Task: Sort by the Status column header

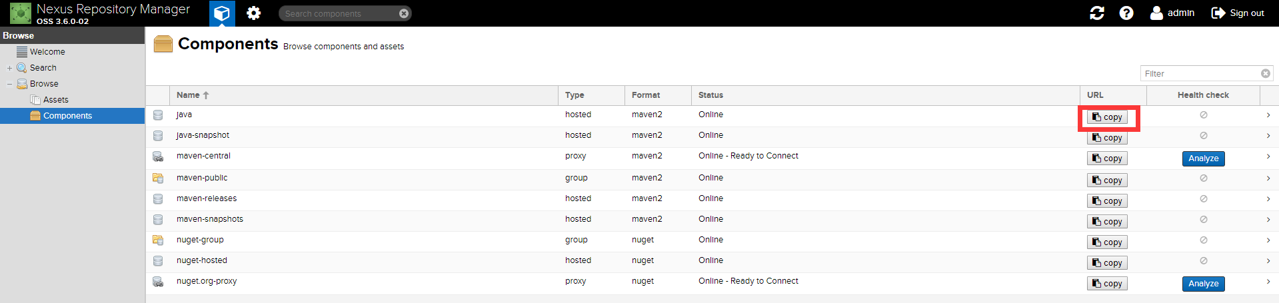Action: [x=885, y=95]
